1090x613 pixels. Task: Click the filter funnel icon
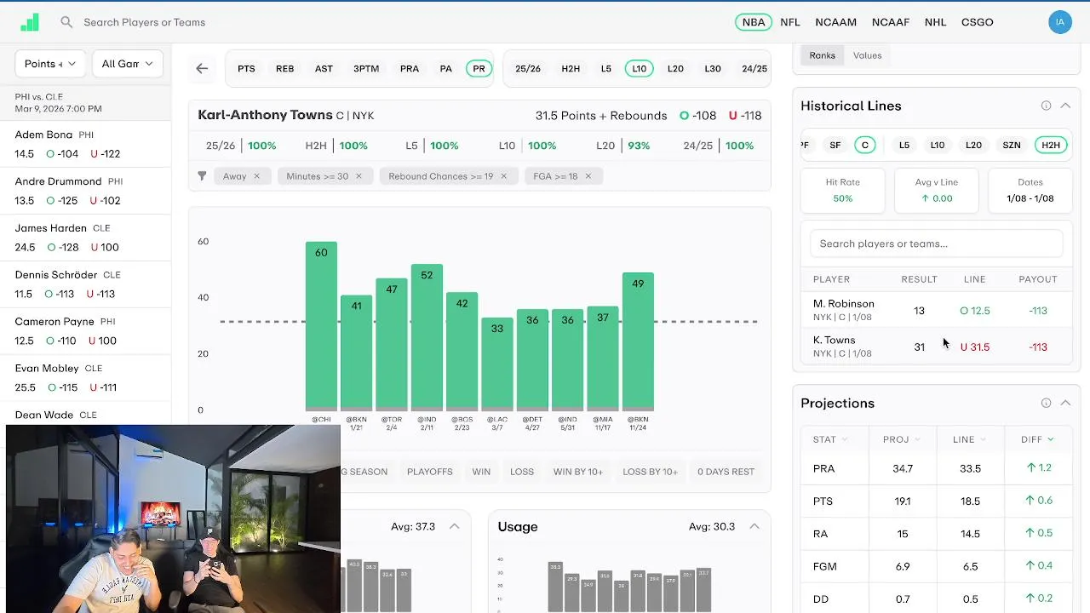tap(202, 176)
